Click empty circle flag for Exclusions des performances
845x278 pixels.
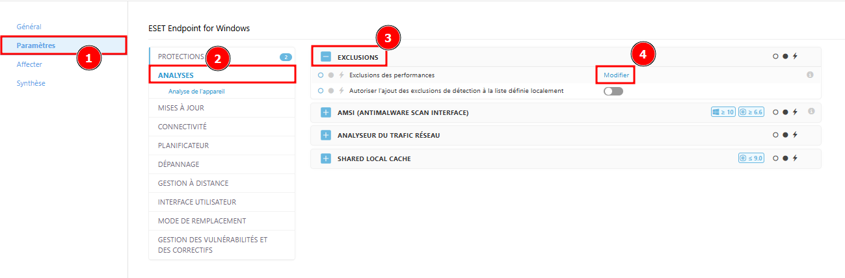[321, 75]
